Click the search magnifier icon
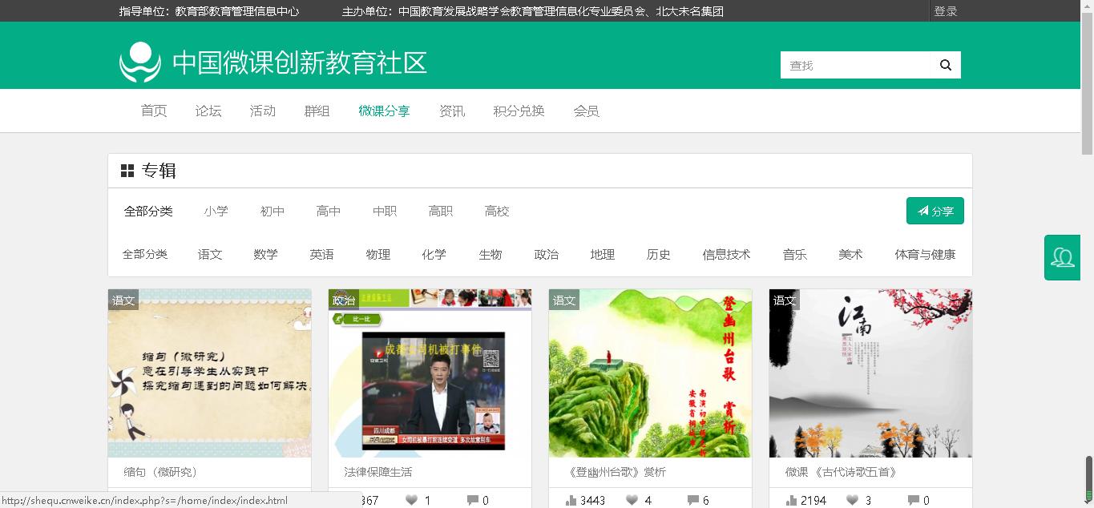Viewport: 1094px width, 508px height. point(944,64)
